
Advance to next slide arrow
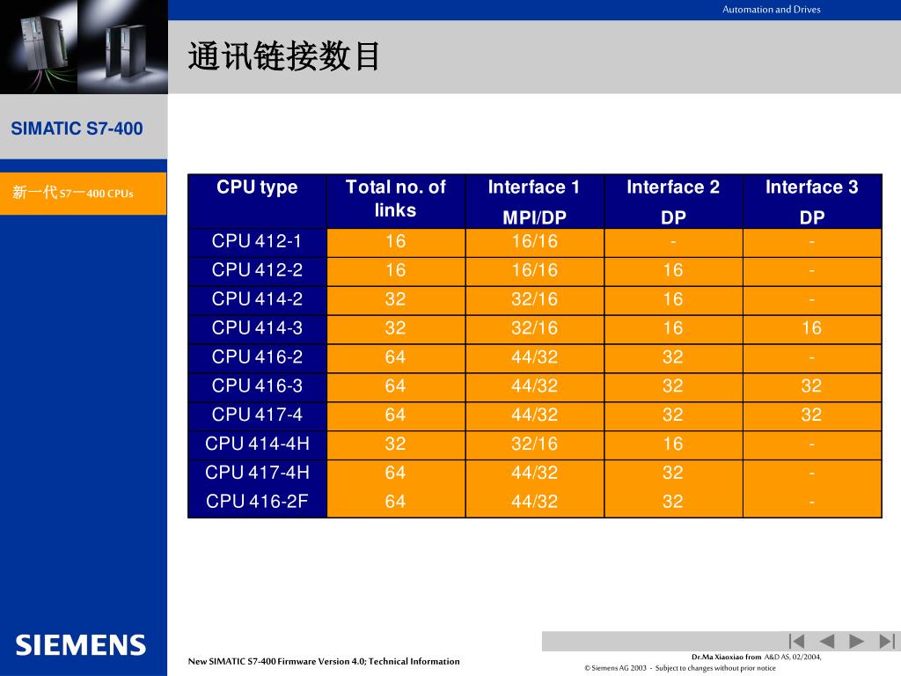pos(857,641)
